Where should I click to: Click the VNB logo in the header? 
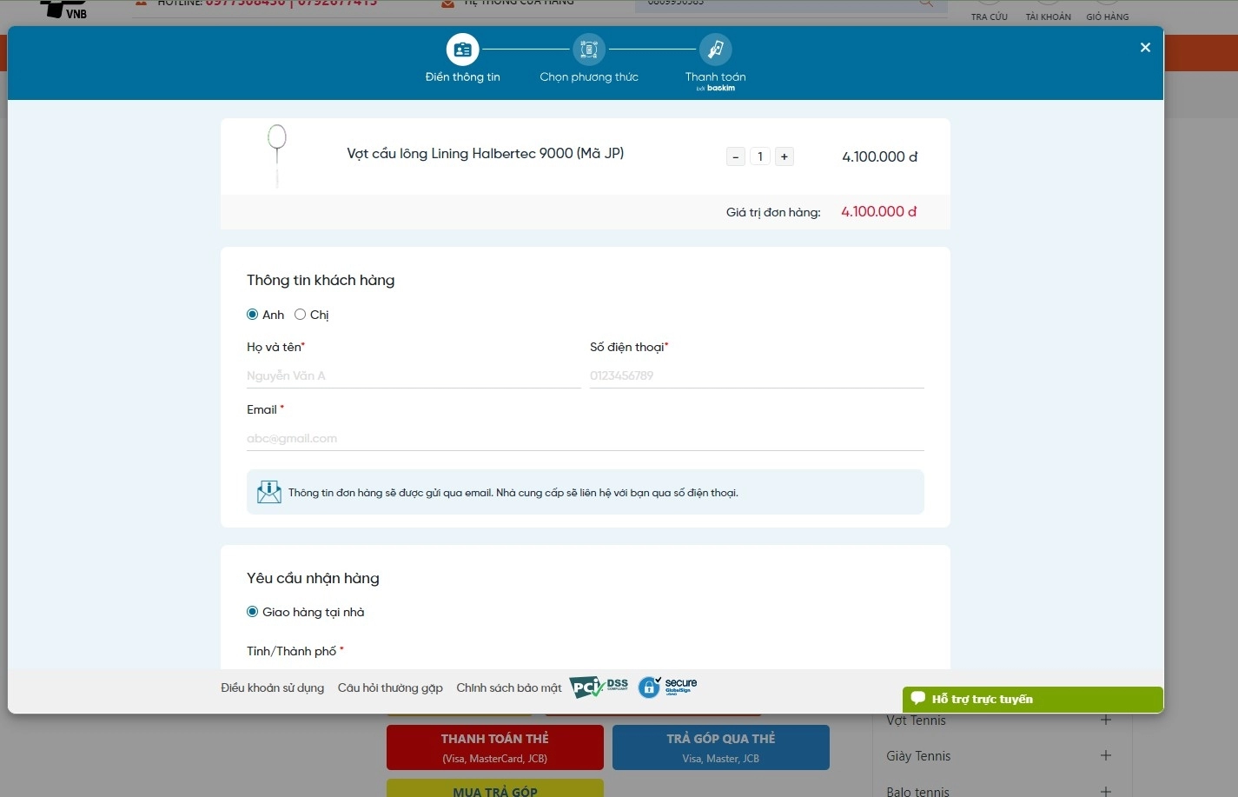point(64,10)
